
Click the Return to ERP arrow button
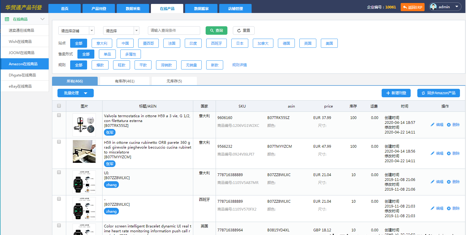tap(412, 7)
